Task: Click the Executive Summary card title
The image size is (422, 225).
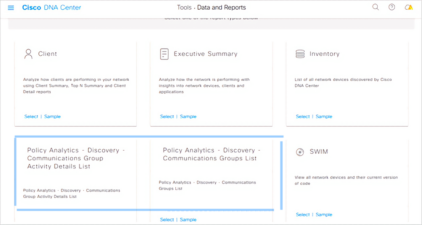Action: tap(206, 54)
